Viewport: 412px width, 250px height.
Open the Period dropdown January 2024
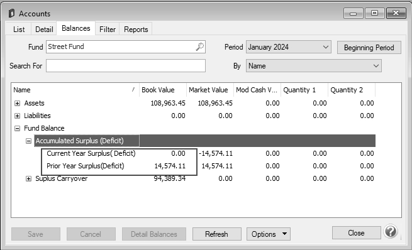289,47
